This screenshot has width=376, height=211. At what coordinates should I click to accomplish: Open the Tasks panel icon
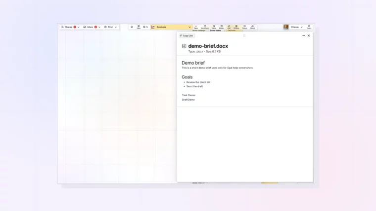point(309,27)
